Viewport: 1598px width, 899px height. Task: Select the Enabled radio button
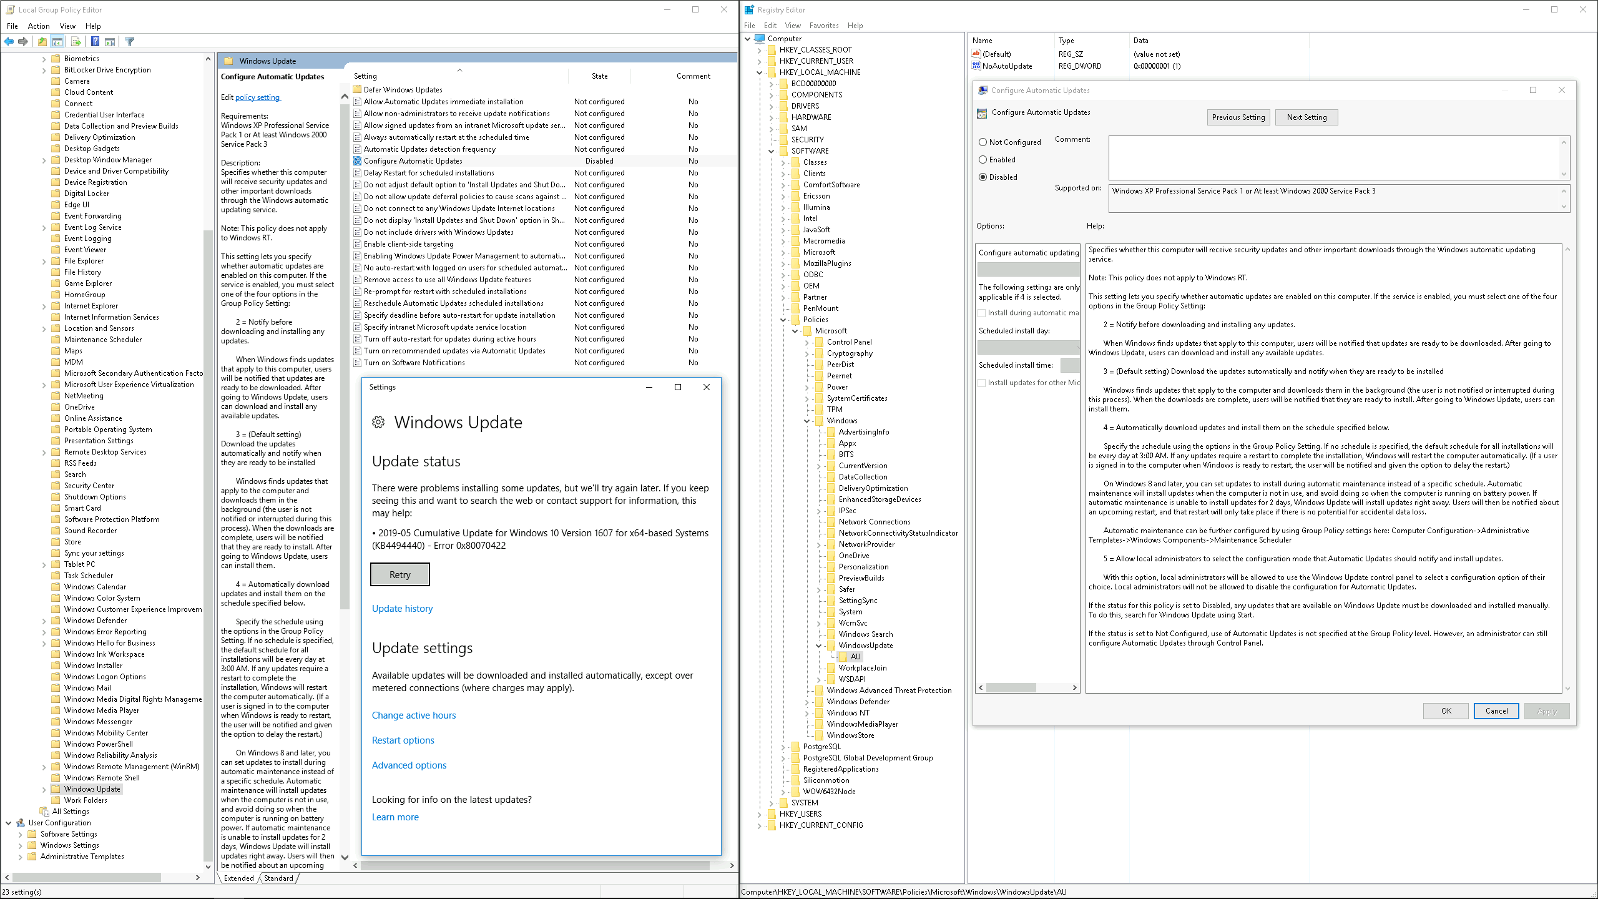(x=983, y=160)
